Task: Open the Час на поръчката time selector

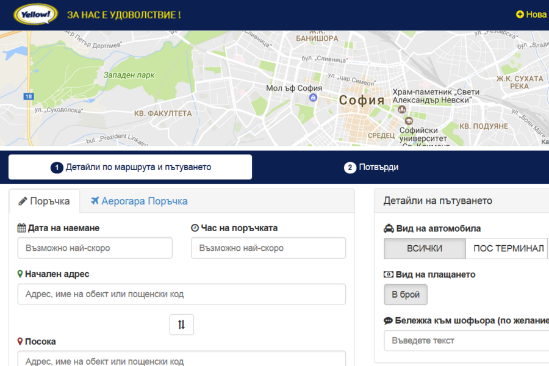Action: 268,248
